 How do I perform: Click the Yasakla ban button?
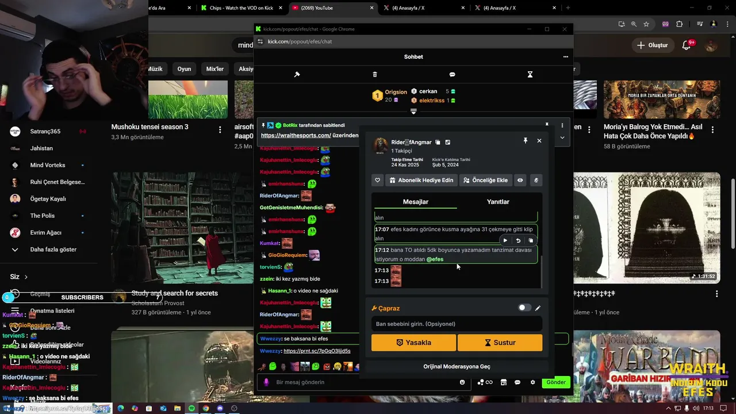[413, 342]
